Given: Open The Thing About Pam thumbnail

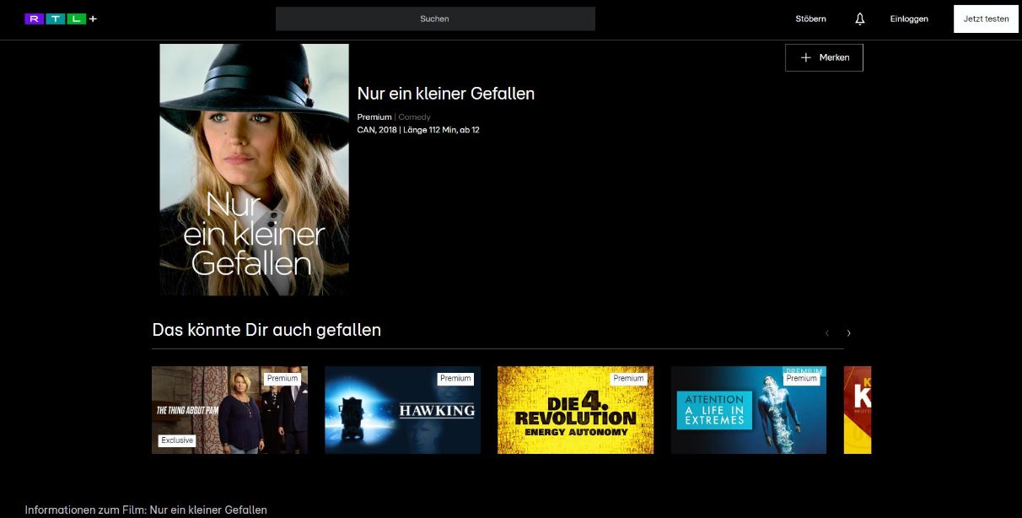Looking at the screenshot, I should click(229, 410).
